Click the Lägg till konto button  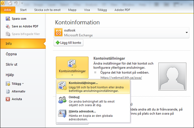(x=69, y=43)
